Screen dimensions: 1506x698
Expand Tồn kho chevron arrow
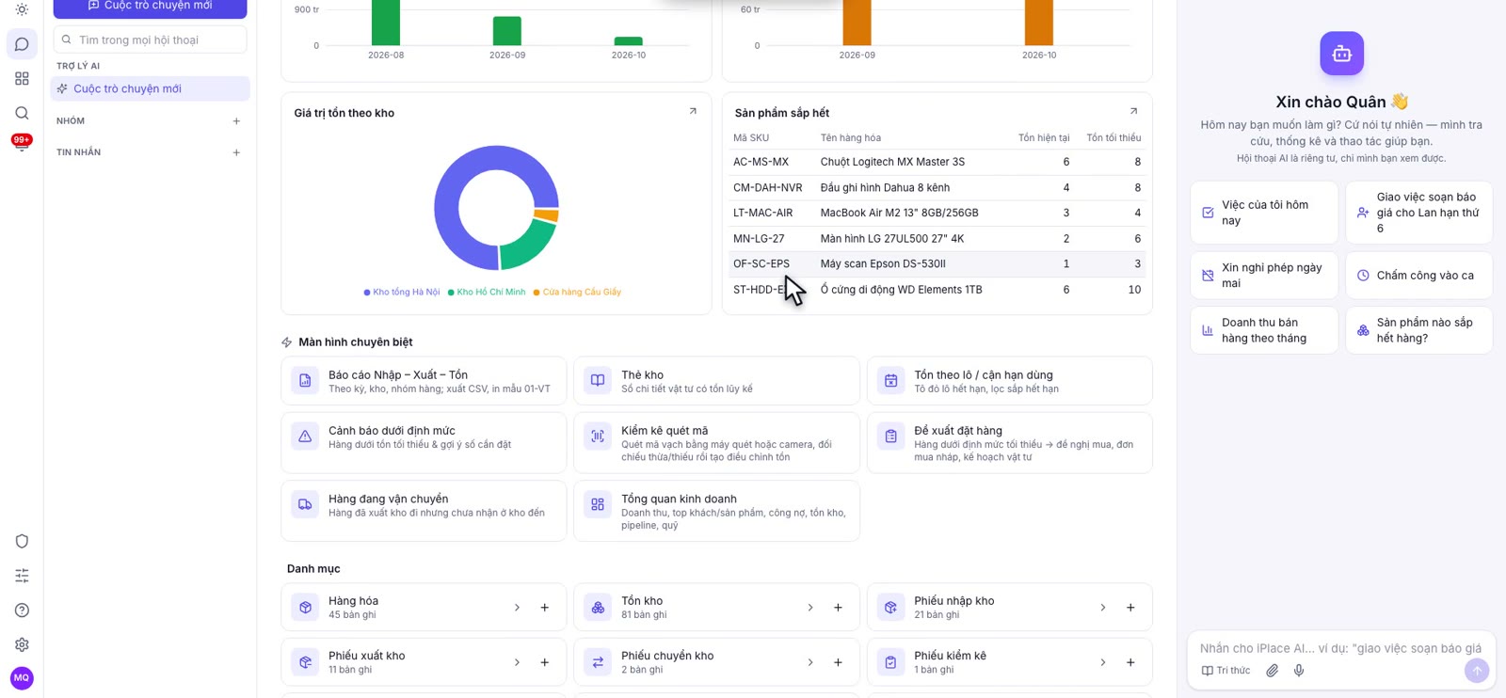pyautogui.click(x=810, y=608)
